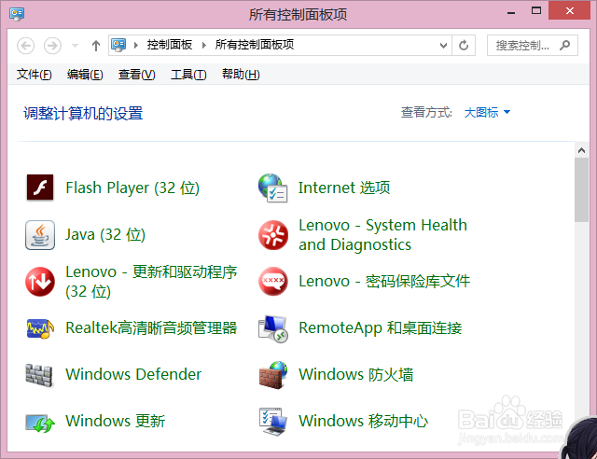
Task: Expand root arrow before 控制面板 breadcrumb
Action: 136,46
